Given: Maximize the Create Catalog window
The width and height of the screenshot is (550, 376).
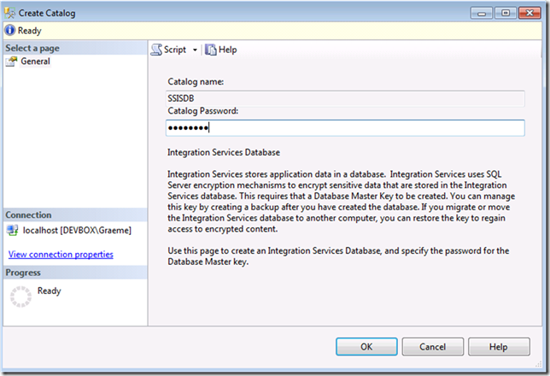Looking at the screenshot, I should tap(506, 13).
